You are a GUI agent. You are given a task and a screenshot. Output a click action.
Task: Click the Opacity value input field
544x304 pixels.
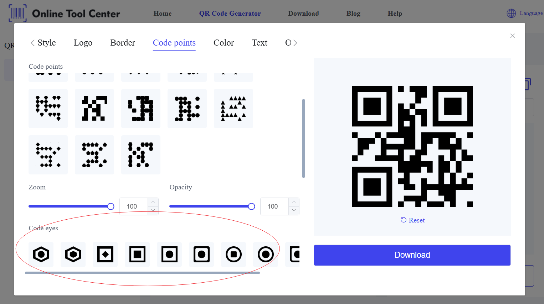pos(274,206)
